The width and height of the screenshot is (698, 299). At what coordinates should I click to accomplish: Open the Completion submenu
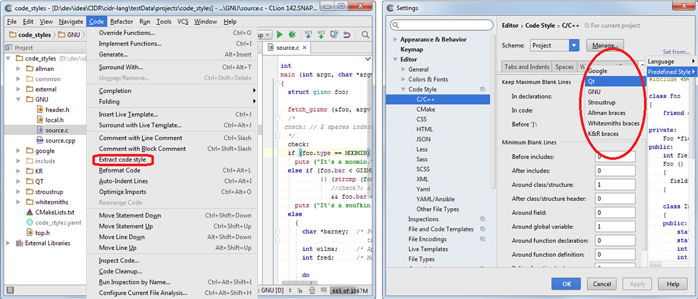click(x=173, y=91)
